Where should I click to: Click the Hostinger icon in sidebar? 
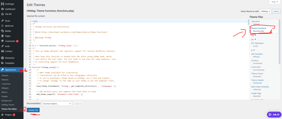click(x=2, y=4)
